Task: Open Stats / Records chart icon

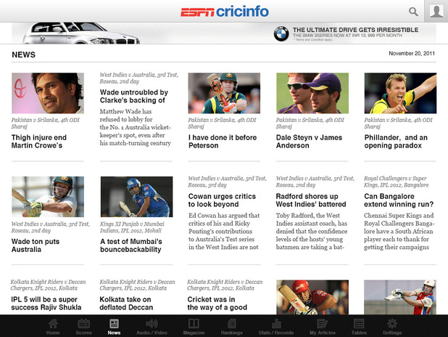Action: pos(276,323)
